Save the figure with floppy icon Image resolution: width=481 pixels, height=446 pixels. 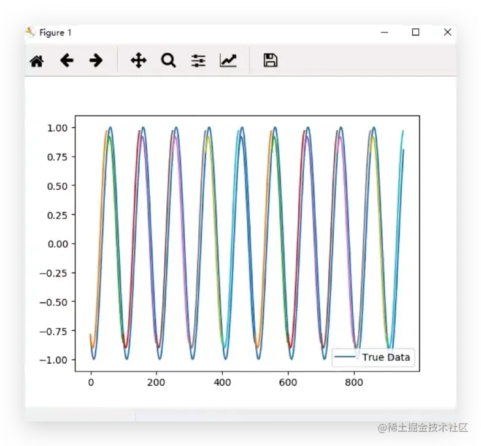pyautogui.click(x=270, y=60)
